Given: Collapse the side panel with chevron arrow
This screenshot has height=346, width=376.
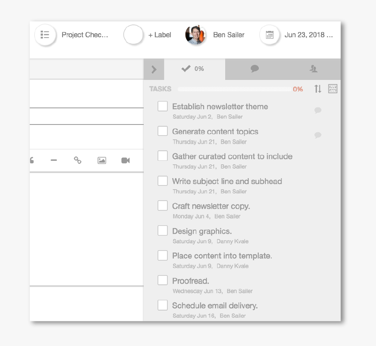Looking at the screenshot, I should (x=153, y=69).
